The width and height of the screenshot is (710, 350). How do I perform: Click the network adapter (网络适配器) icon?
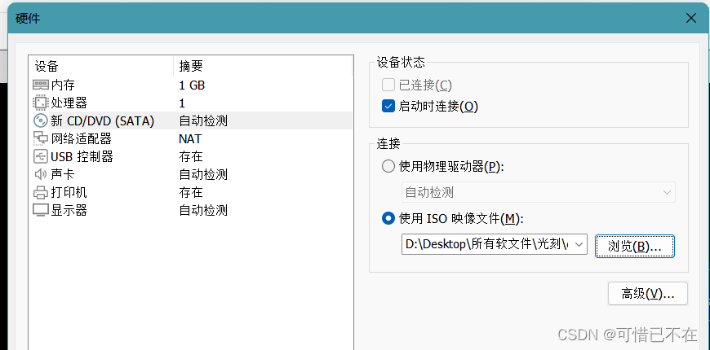tap(40, 139)
